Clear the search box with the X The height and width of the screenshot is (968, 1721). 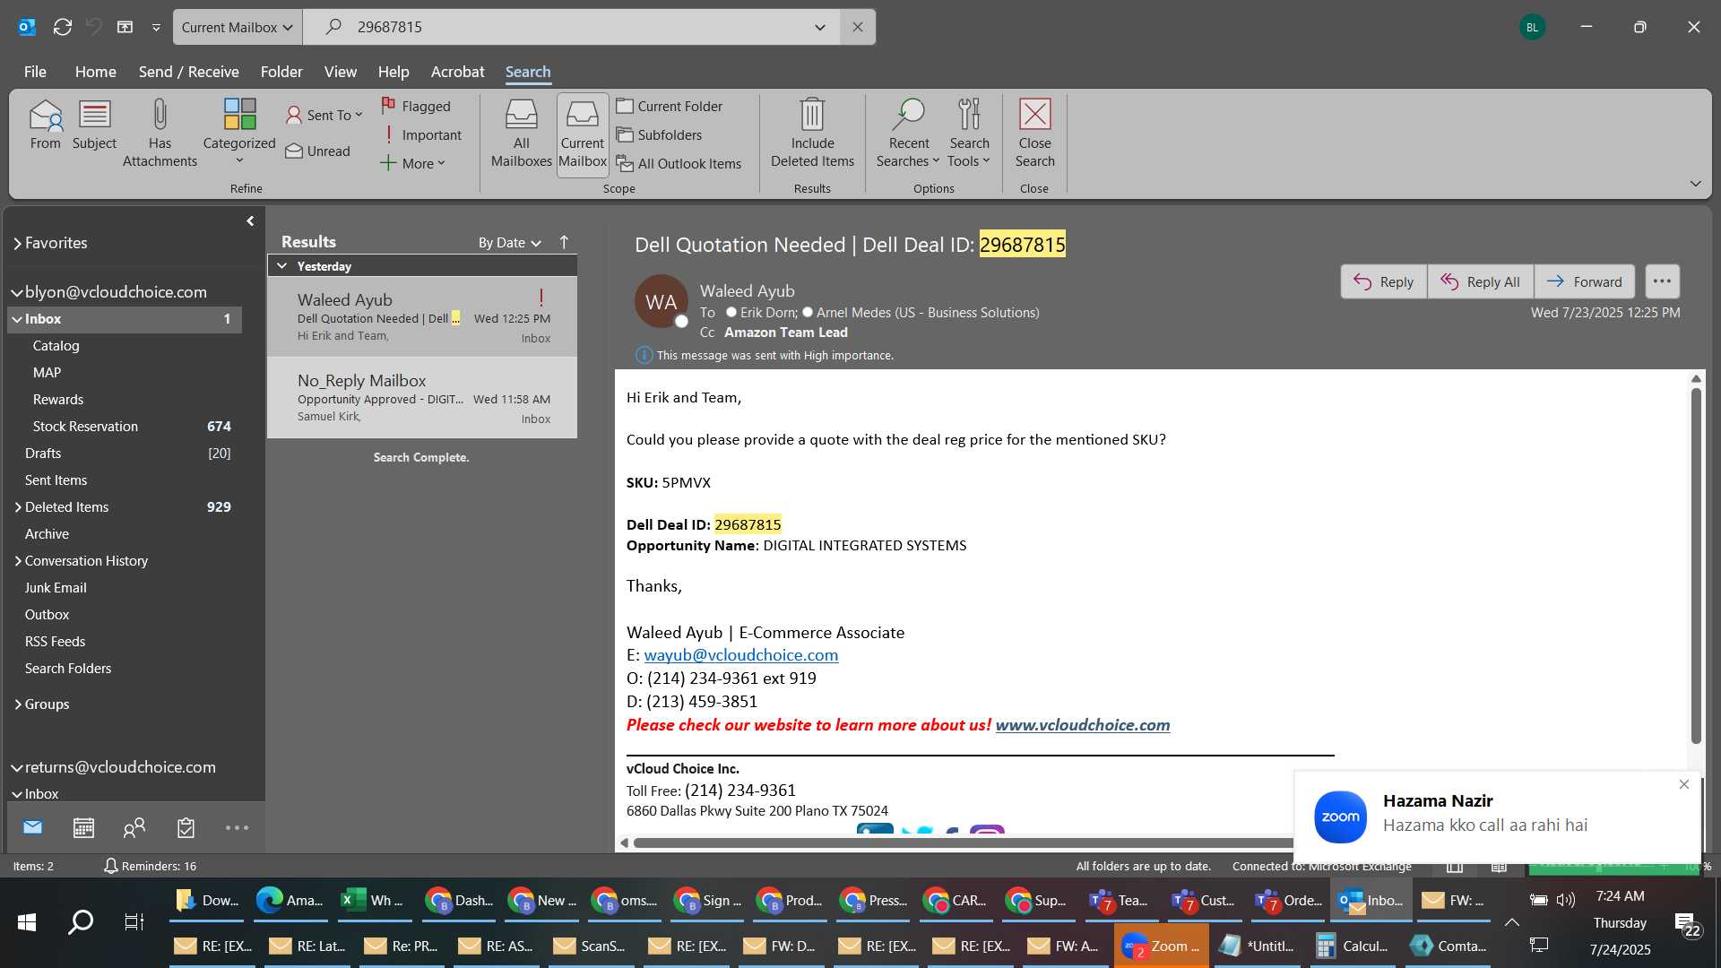coord(858,27)
